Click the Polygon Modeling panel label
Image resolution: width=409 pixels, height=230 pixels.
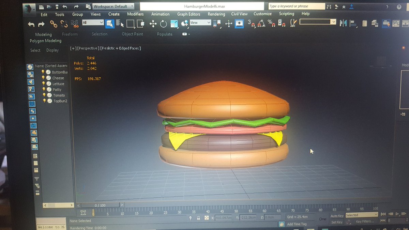click(x=46, y=41)
